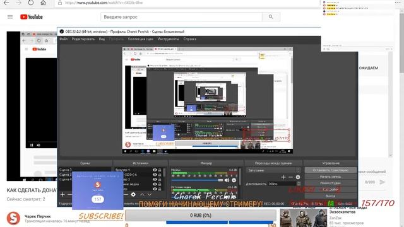Toggle eye on source row ending in 3

155,179
